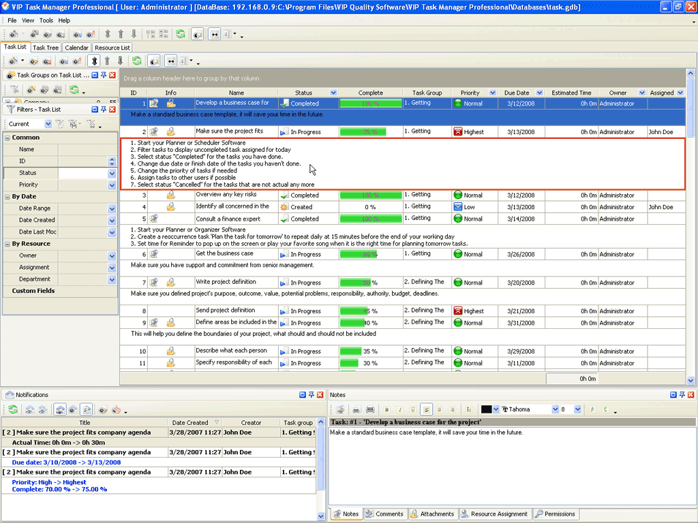Image resolution: width=698 pixels, height=523 pixels.
Task: Refresh the Notifications panel list
Action: [12, 409]
